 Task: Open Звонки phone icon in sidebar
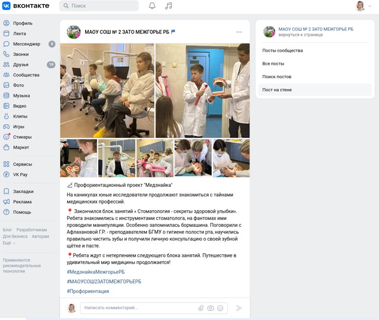click(6, 54)
